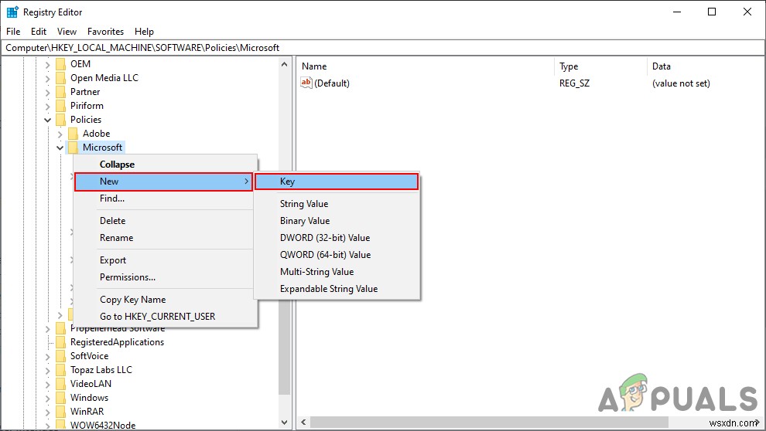Click the SoftVoice folder icon
This screenshot has height=431, width=766.
[x=60, y=356]
